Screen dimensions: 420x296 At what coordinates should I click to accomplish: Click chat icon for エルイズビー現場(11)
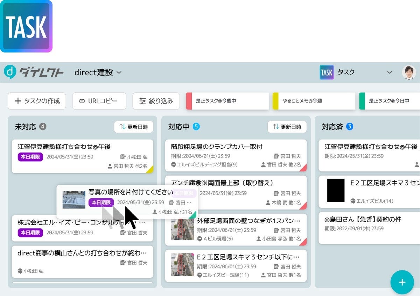point(199,275)
